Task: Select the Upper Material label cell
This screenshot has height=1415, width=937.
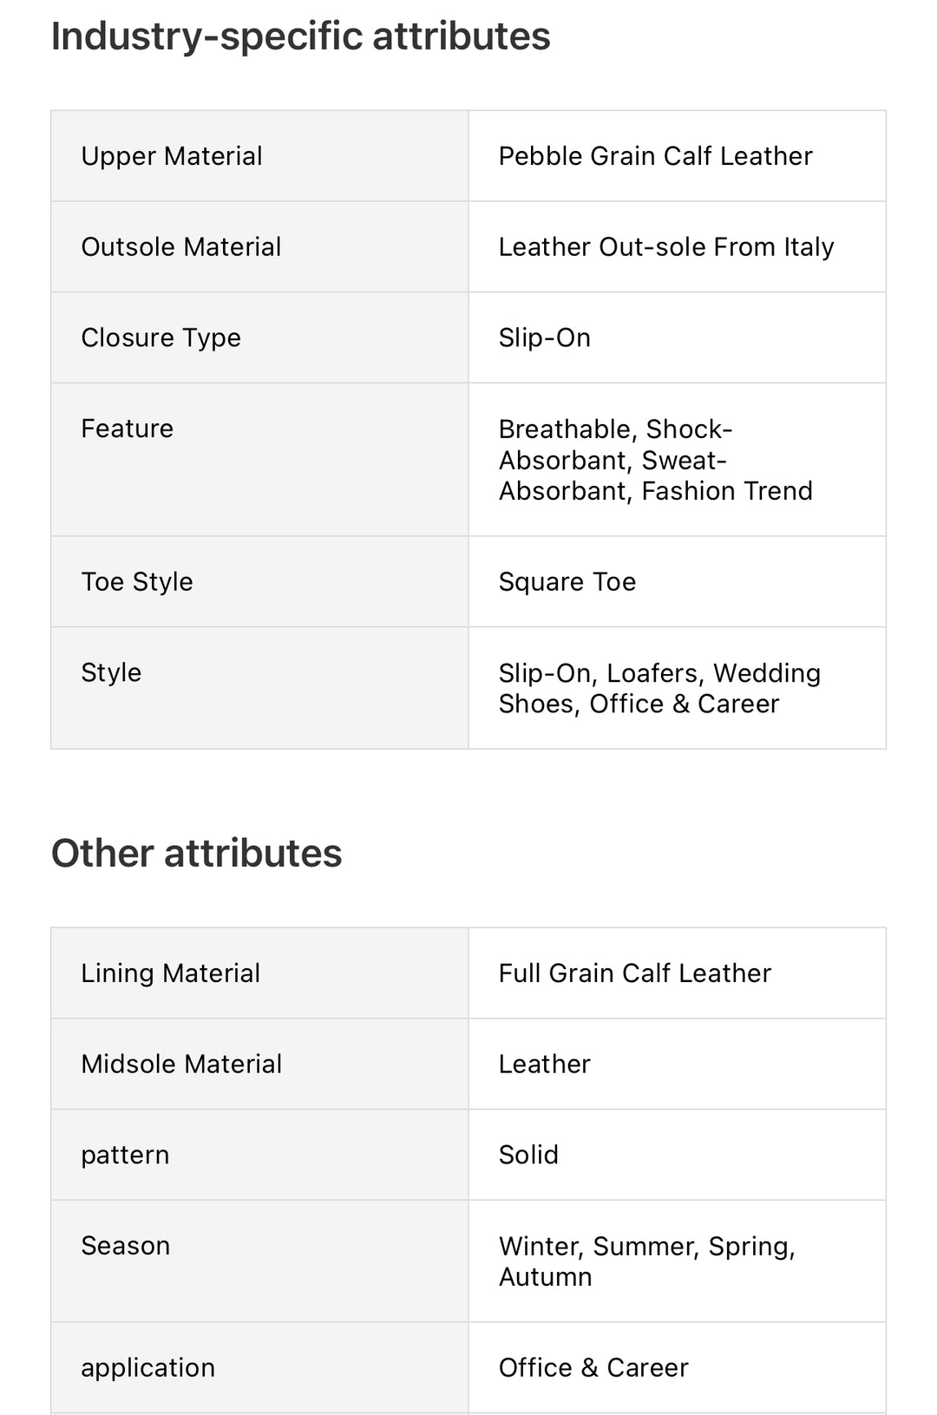Action: pyautogui.click(x=172, y=156)
